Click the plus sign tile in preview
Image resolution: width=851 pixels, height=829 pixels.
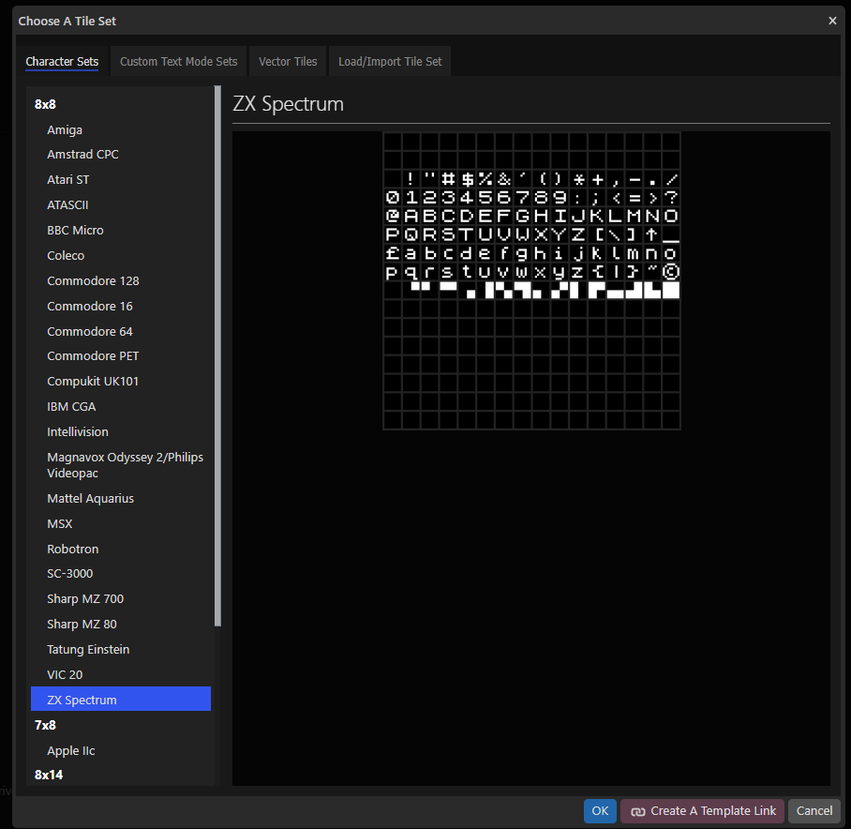tap(597, 178)
